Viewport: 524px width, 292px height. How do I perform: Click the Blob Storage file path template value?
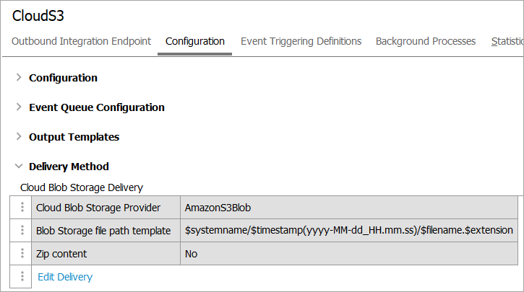[x=349, y=231]
